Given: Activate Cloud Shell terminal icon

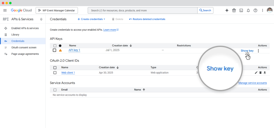Looking at the screenshot, I should click(x=241, y=10).
